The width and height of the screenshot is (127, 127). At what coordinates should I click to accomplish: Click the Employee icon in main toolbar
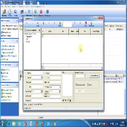pos(4,13)
